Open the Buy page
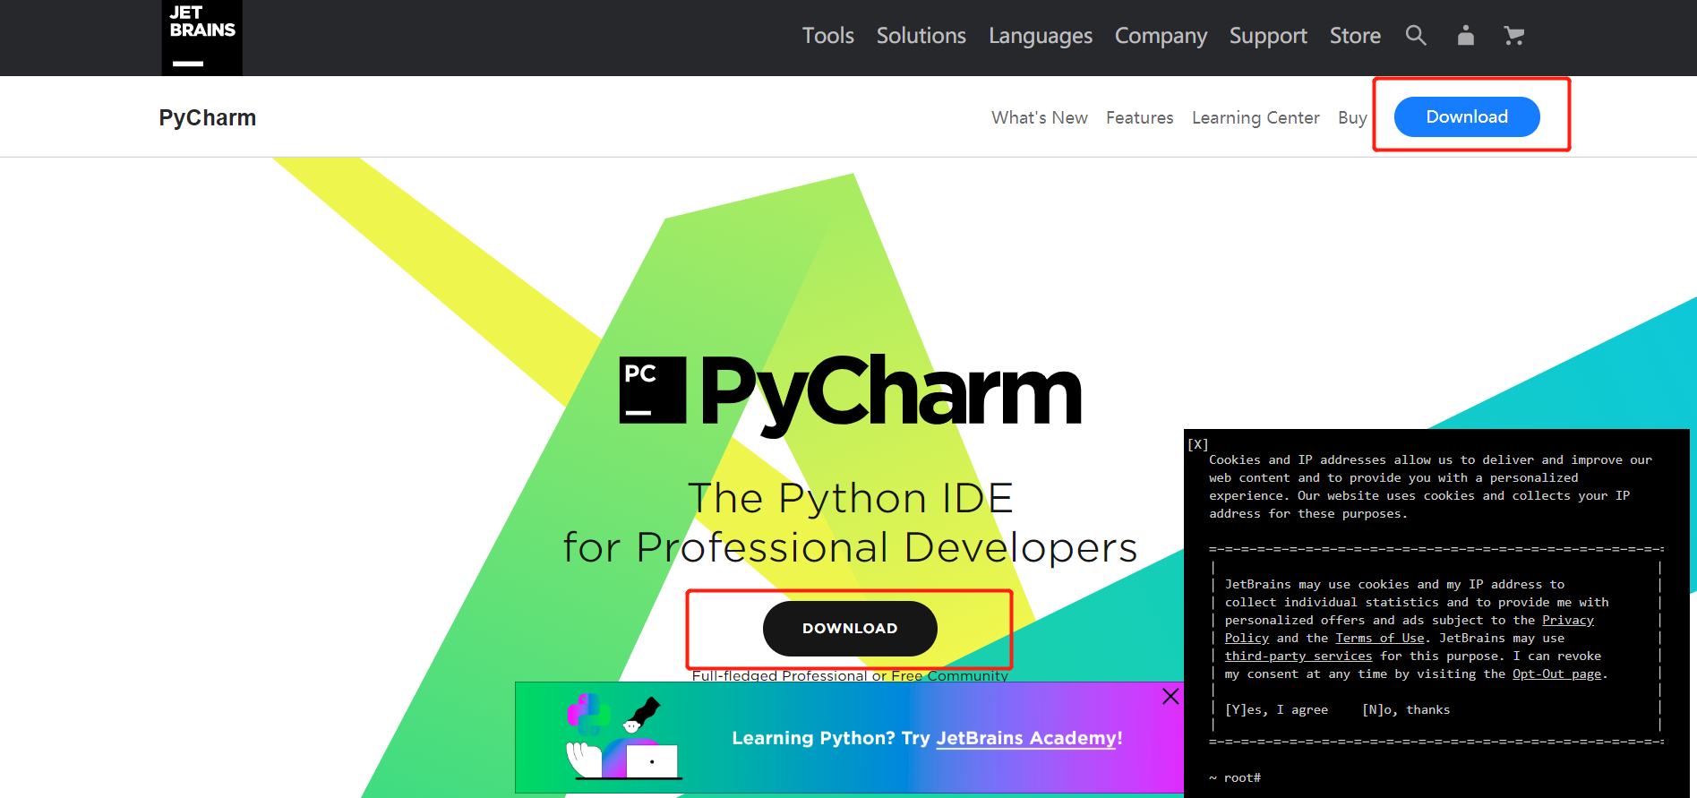Viewport: 1697px width, 798px height. point(1352,118)
